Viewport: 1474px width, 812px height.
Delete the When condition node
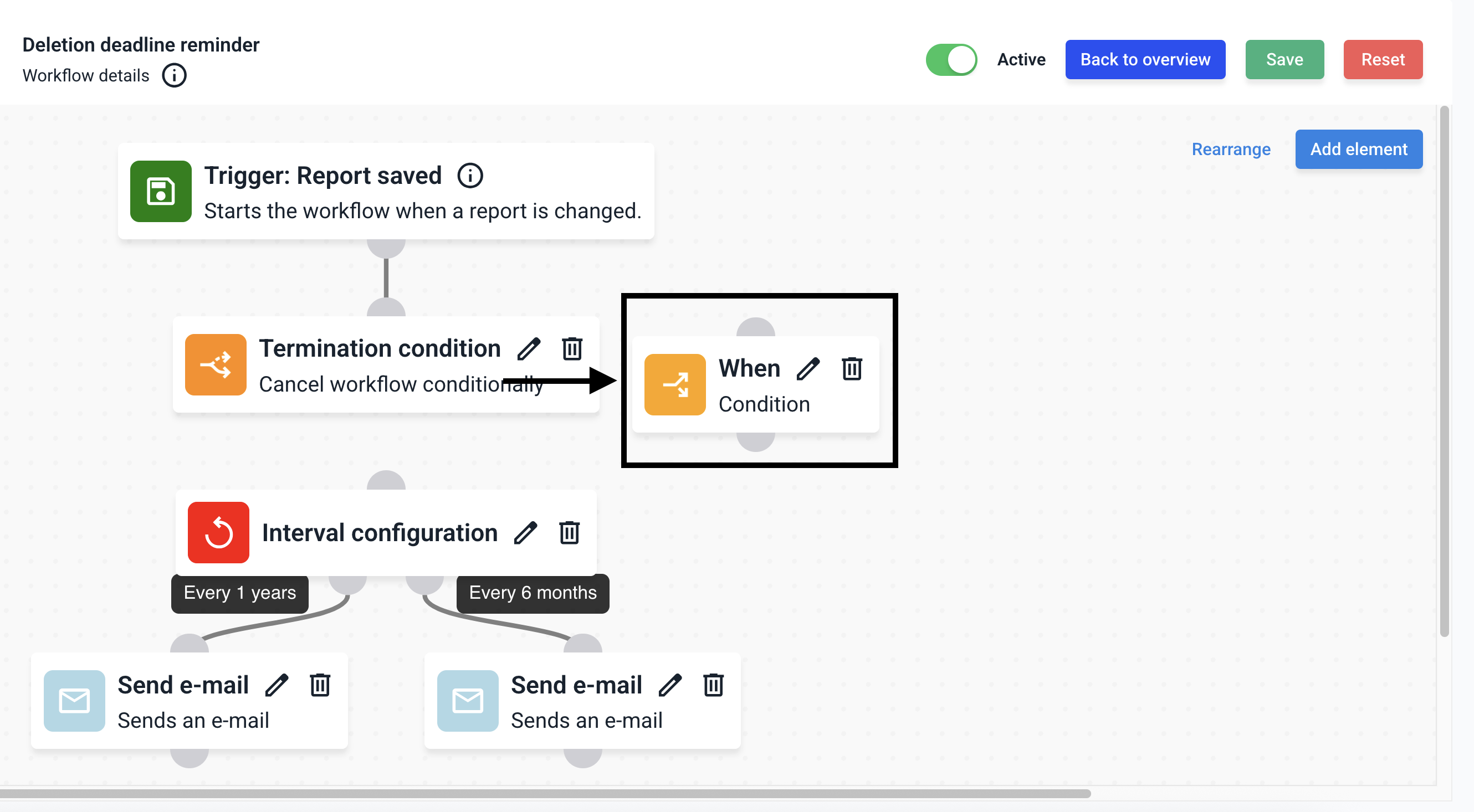click(852, 369)
